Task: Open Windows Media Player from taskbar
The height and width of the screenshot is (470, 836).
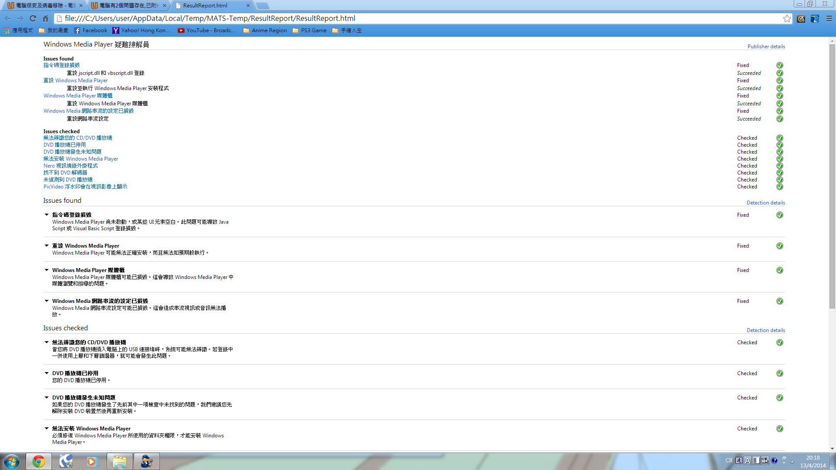Action: (x=92, y=461)
